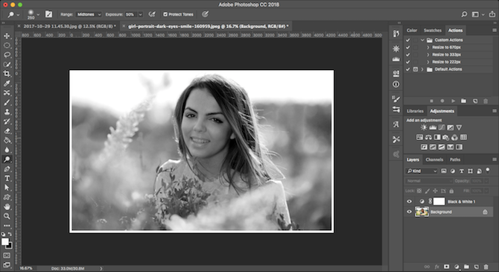Select the Lasso tool
The image size is (499, 272).
pyautogui.click(x=7, y=55)
